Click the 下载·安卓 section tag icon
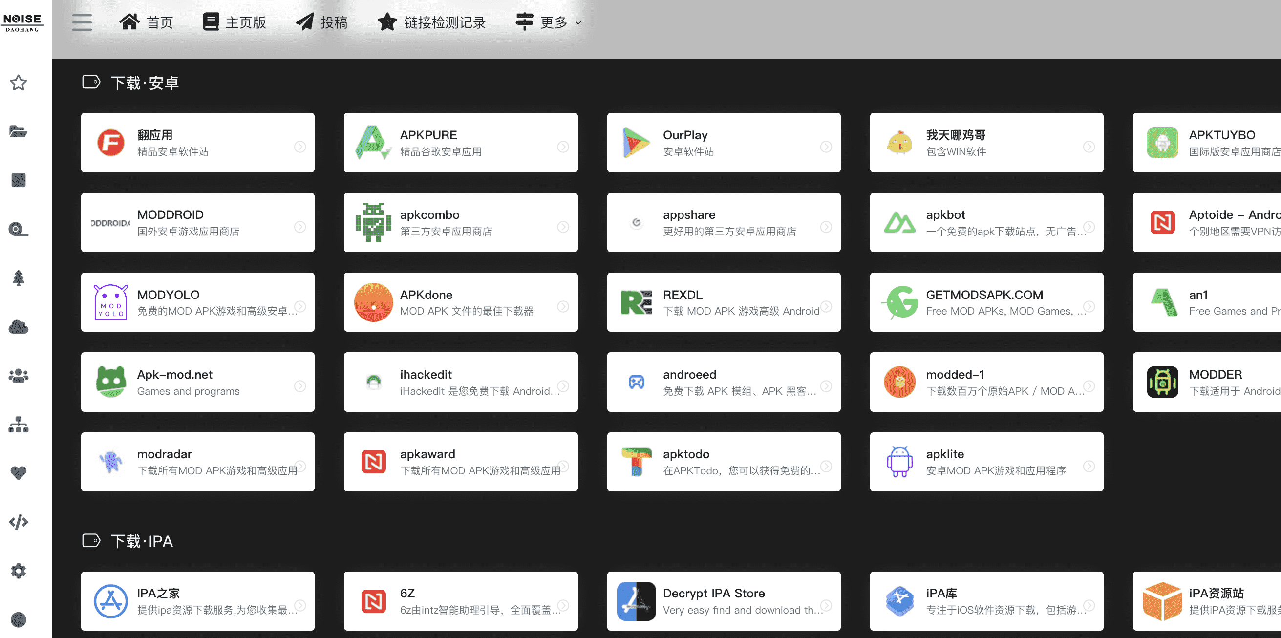Screen dimensions: 1281x638 91,82
